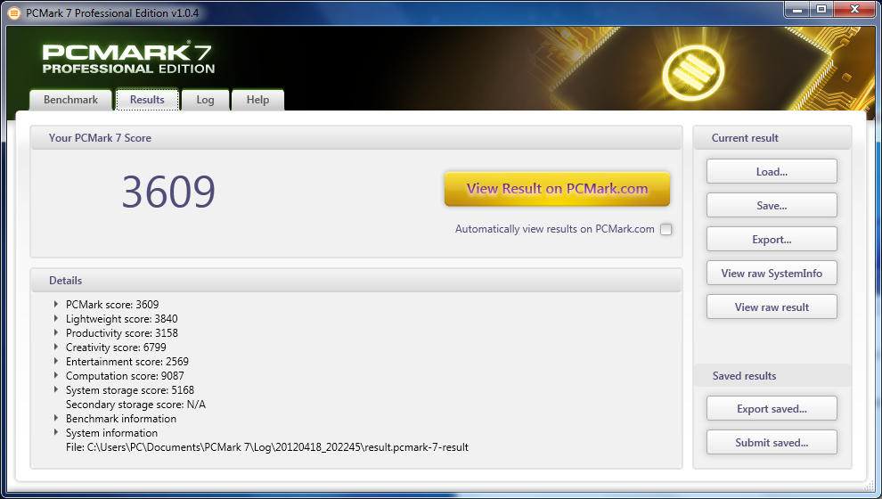
Task: Click the 'Saved results' heading
Action: tap(744, 376)
